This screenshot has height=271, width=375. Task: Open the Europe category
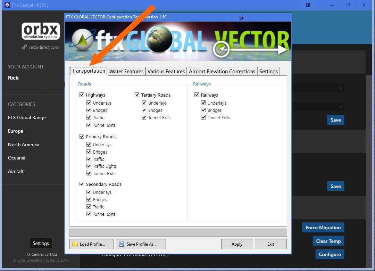[16, 131]
